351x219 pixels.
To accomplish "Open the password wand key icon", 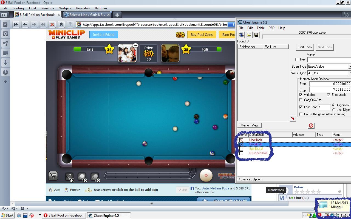I will pyautogui.click(x=70, y=24).
